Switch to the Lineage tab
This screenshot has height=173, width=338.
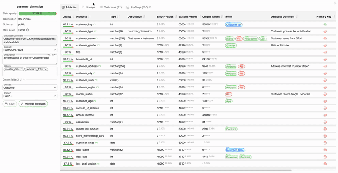coord(88,8)
